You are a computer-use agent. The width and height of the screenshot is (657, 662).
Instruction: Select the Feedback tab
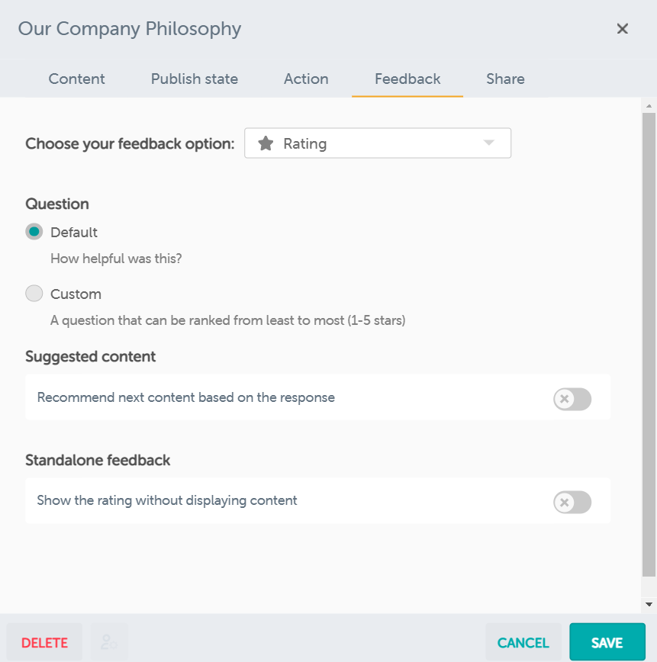tap(407, 79)
